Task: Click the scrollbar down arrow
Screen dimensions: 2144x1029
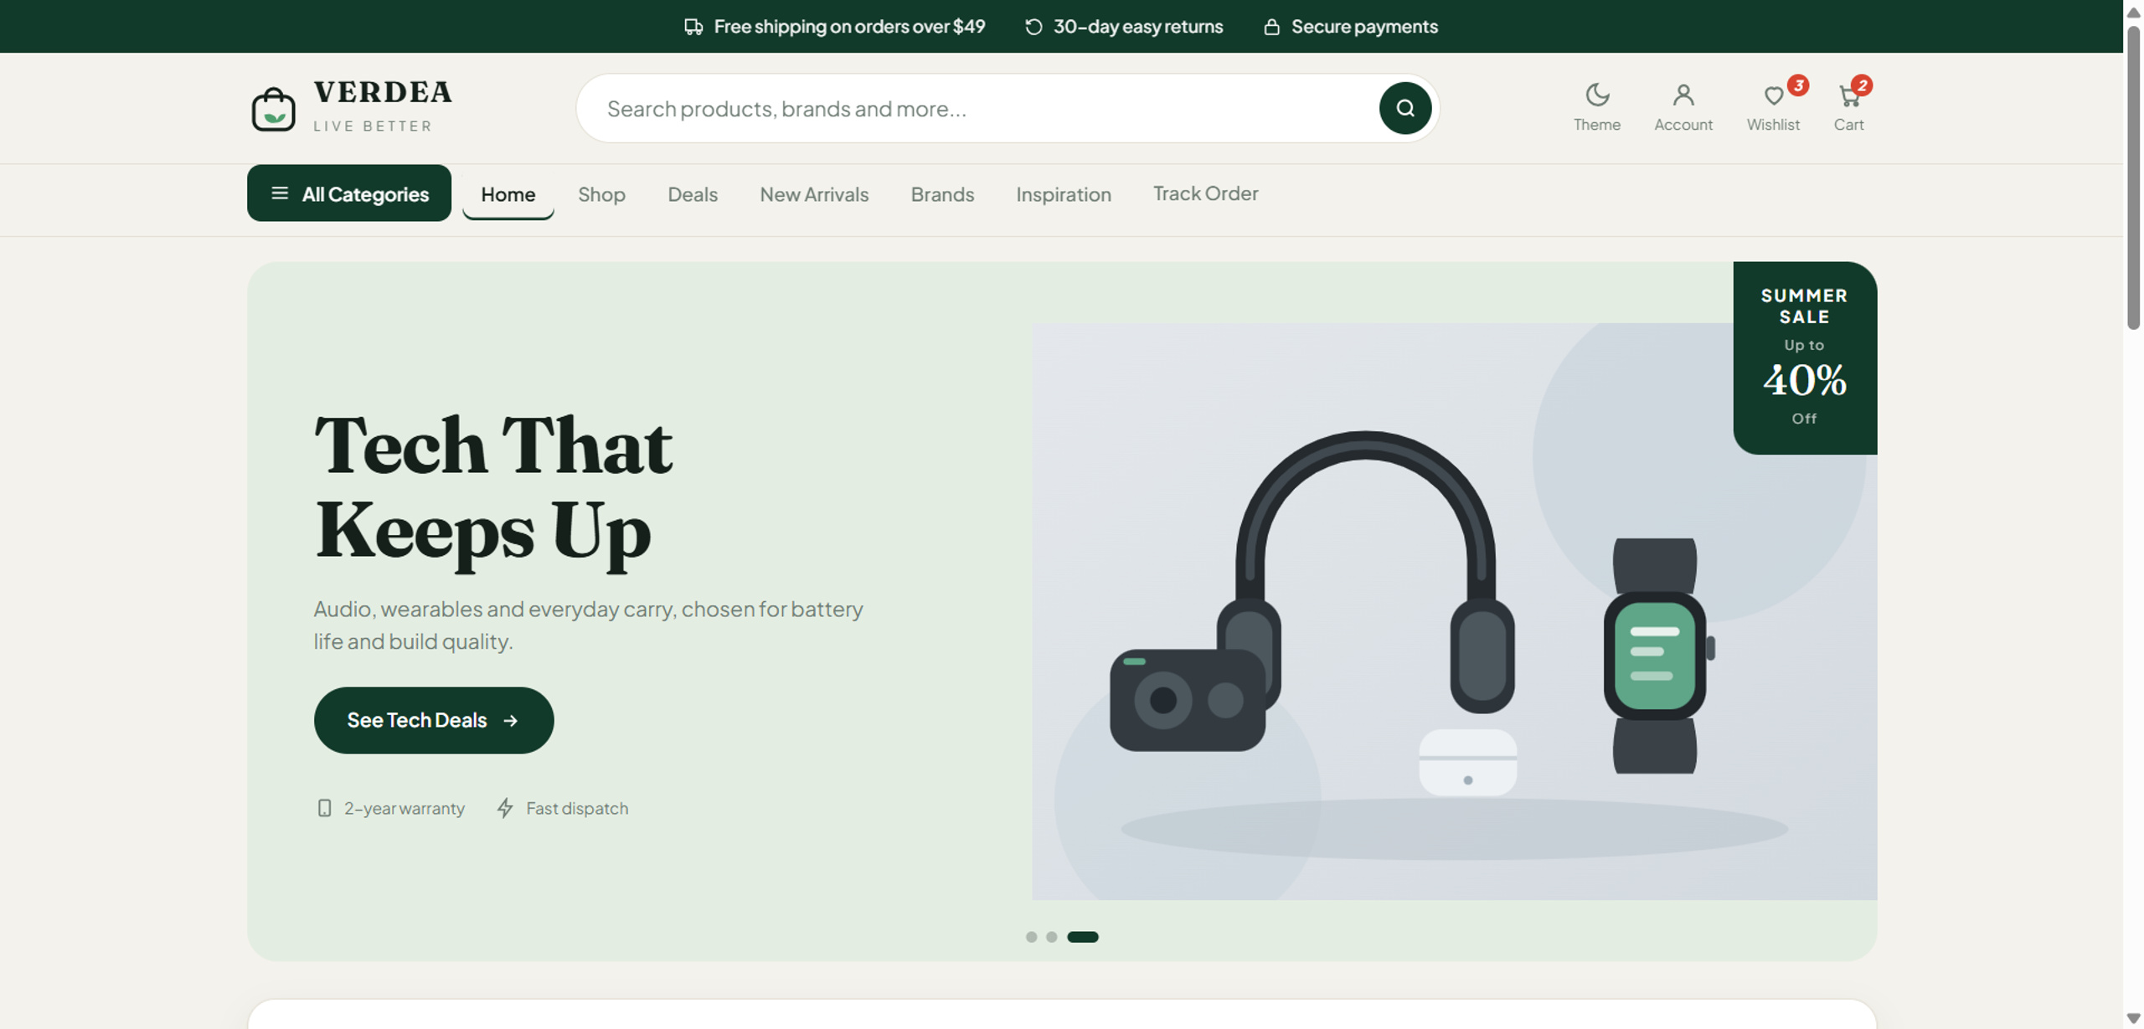Action: coord(2132,1018)
